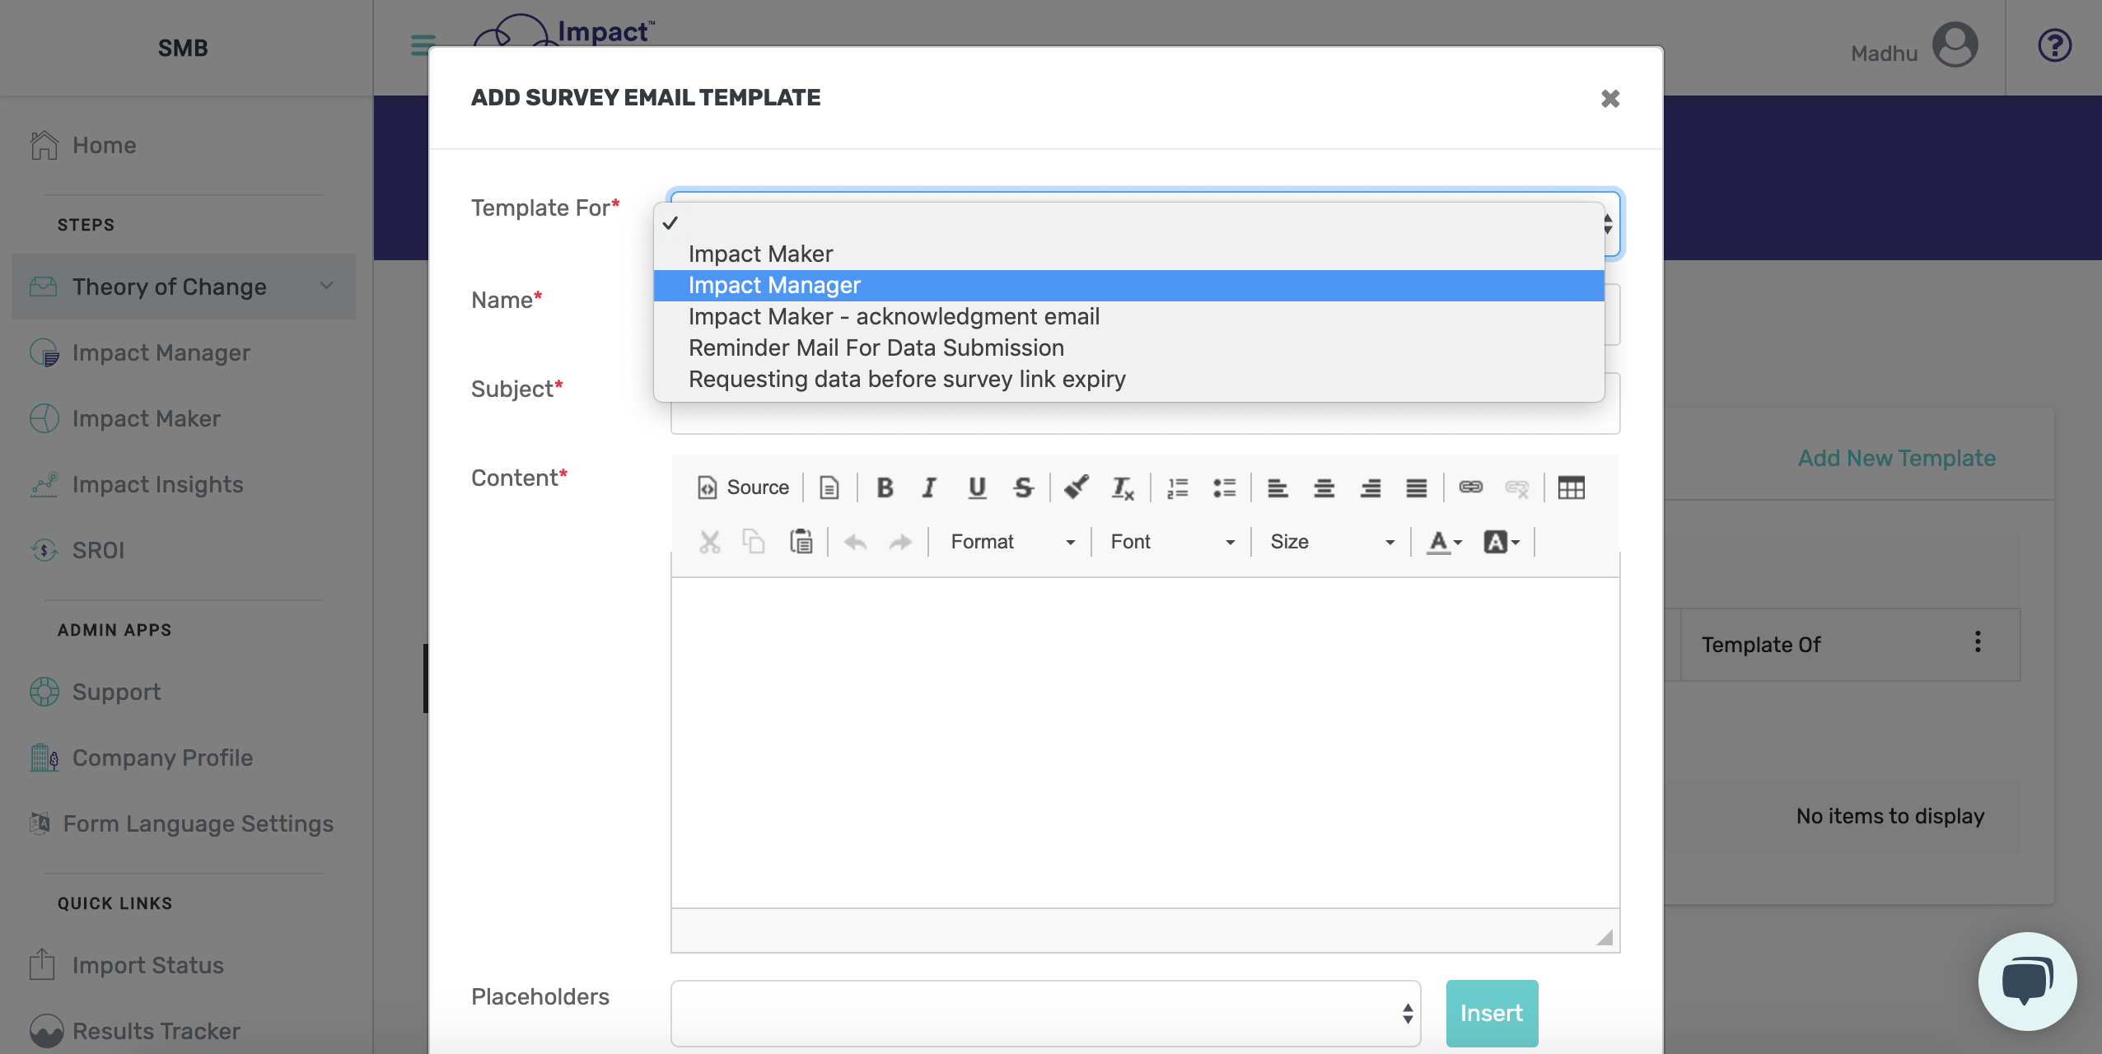Select Impact Maker option in dropdown
2102x1054 pixels.
pyautogui.click(x=1128, y=254)
